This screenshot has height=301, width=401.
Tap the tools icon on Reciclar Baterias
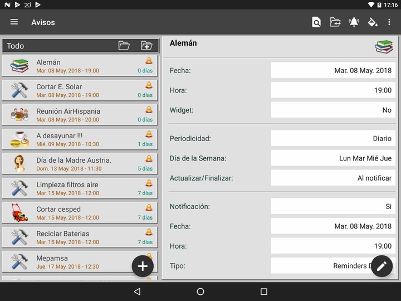(19, 237)
